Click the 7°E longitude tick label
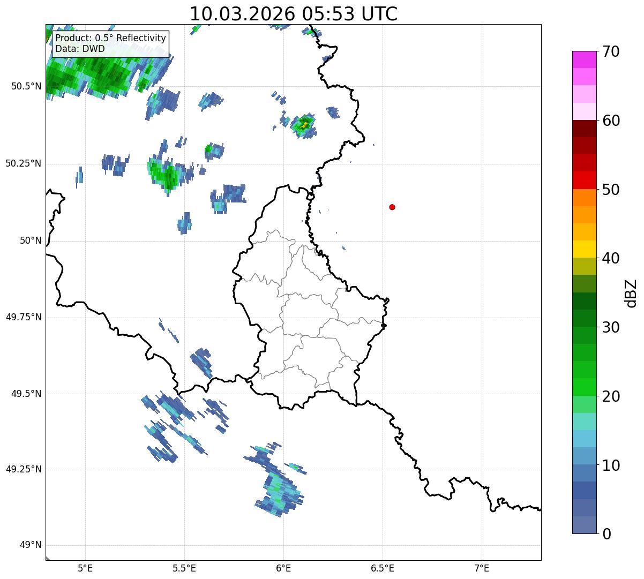 pos(482,568)
